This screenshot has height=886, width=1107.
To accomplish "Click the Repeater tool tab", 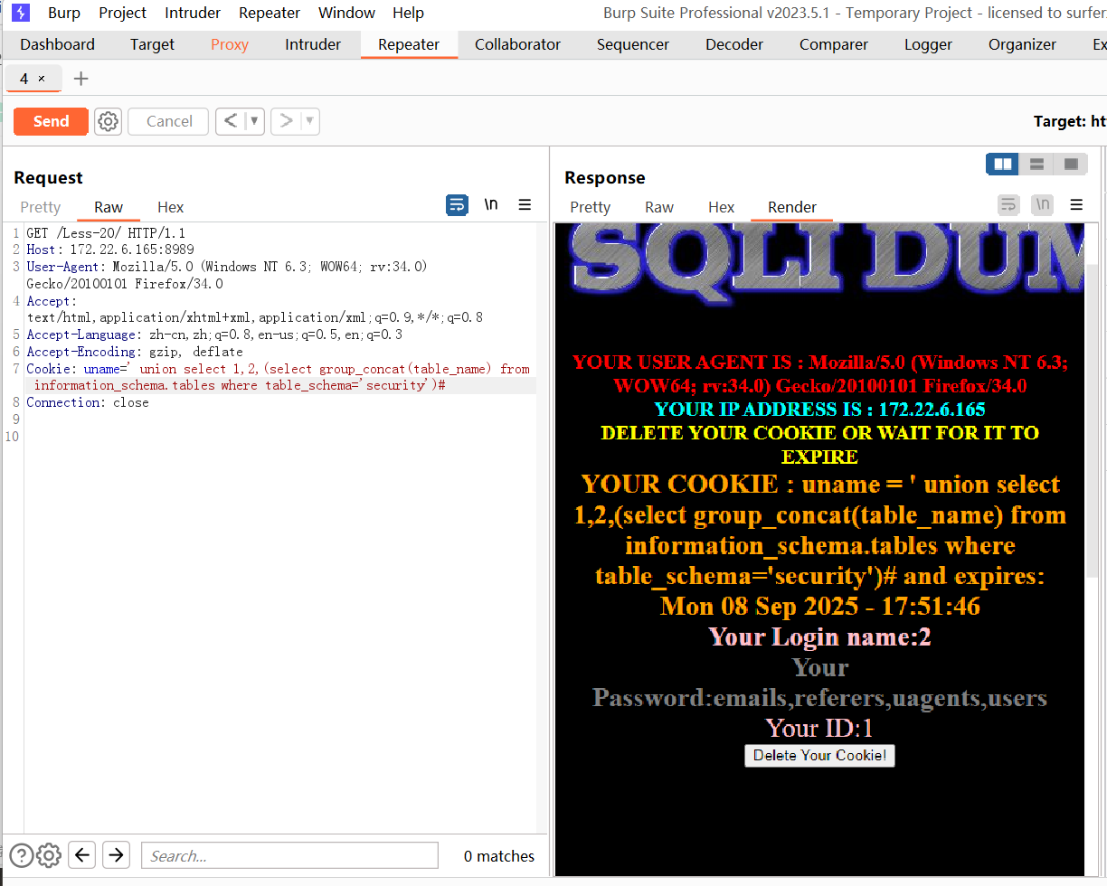I will [409, 44].
